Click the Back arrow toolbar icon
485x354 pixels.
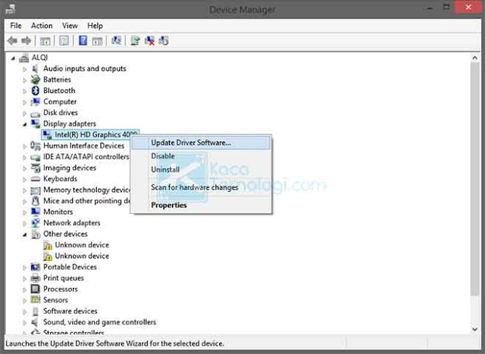12,40
